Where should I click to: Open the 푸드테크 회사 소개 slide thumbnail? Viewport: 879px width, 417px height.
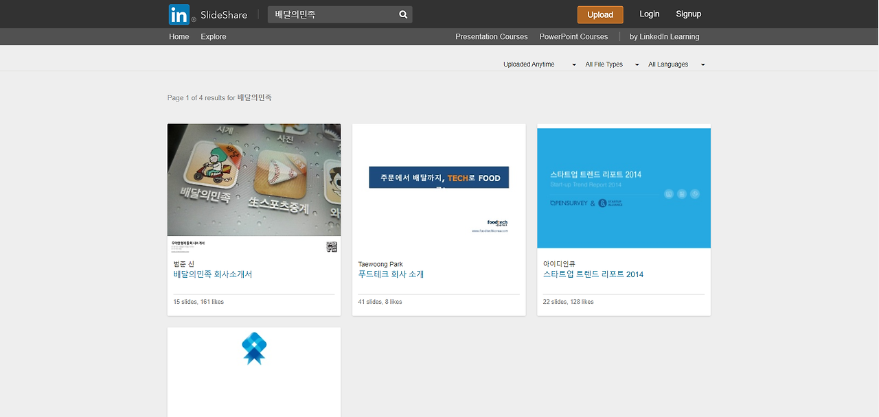coord(439,189)
